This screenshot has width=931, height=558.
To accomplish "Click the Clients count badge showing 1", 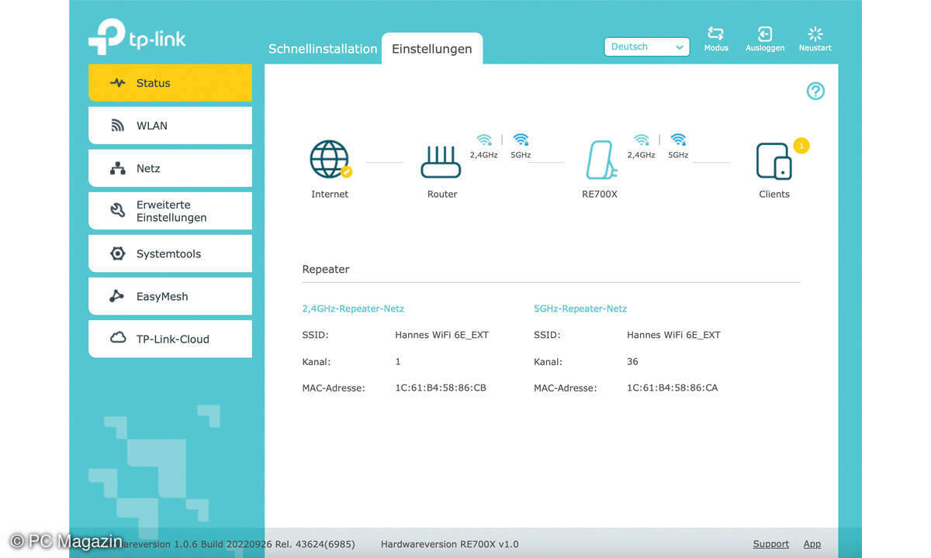I will pos(801,145).
